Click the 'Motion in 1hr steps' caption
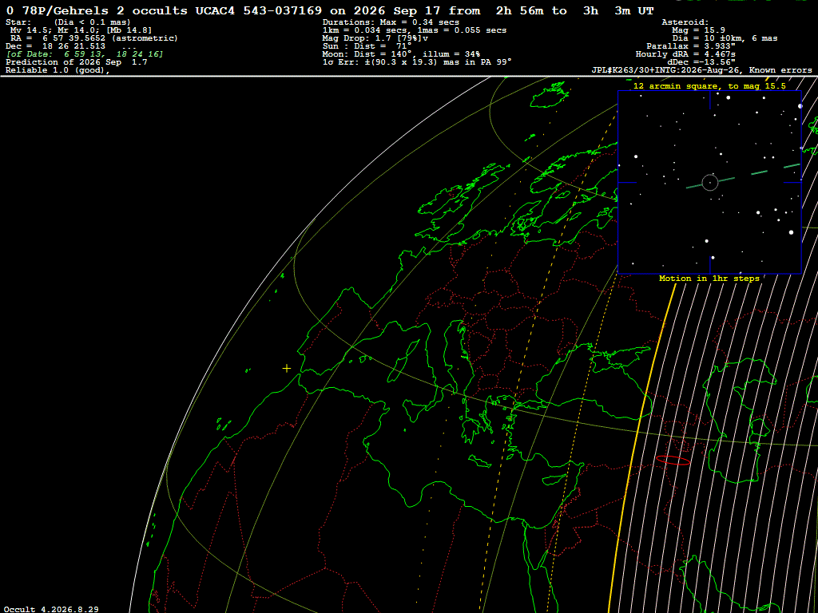The width and height of the screenshot is (818, 613). (709, 279)
